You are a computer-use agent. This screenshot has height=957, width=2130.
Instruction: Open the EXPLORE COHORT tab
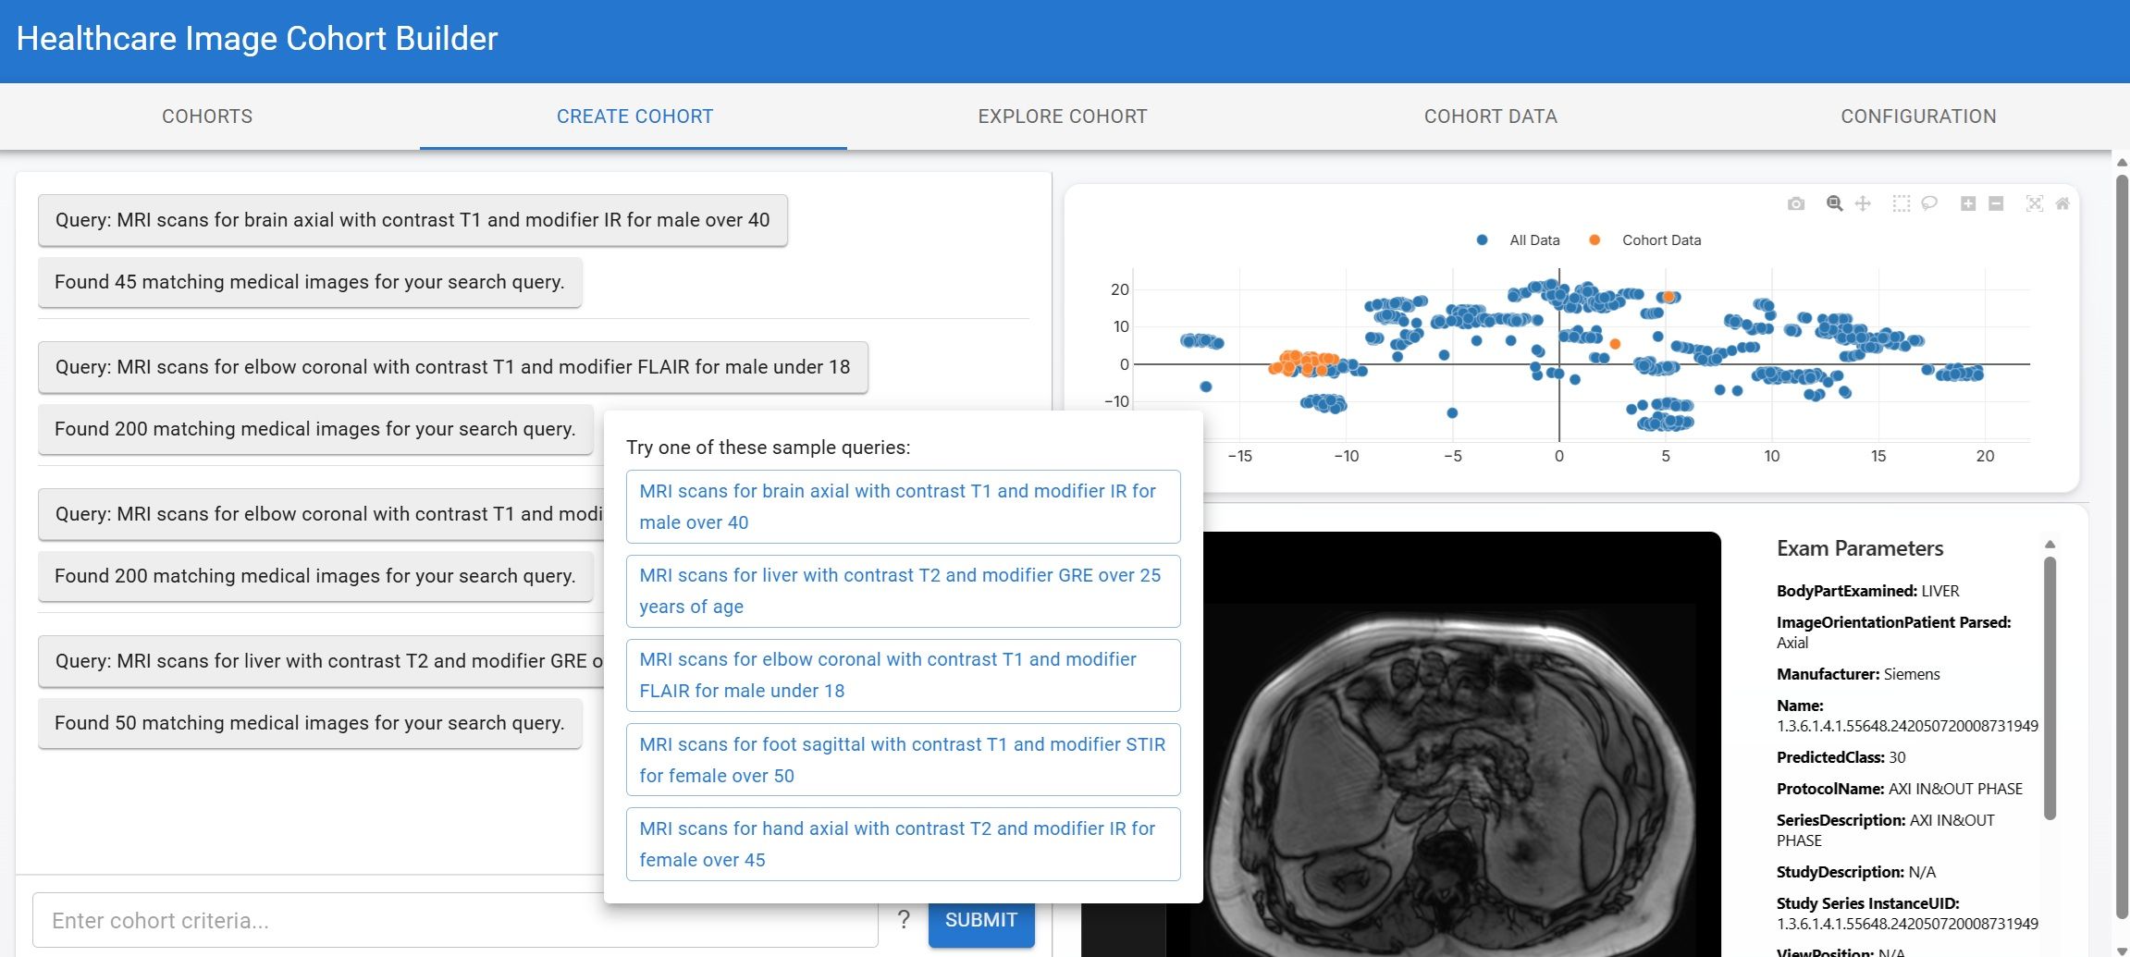(1062, 116)
